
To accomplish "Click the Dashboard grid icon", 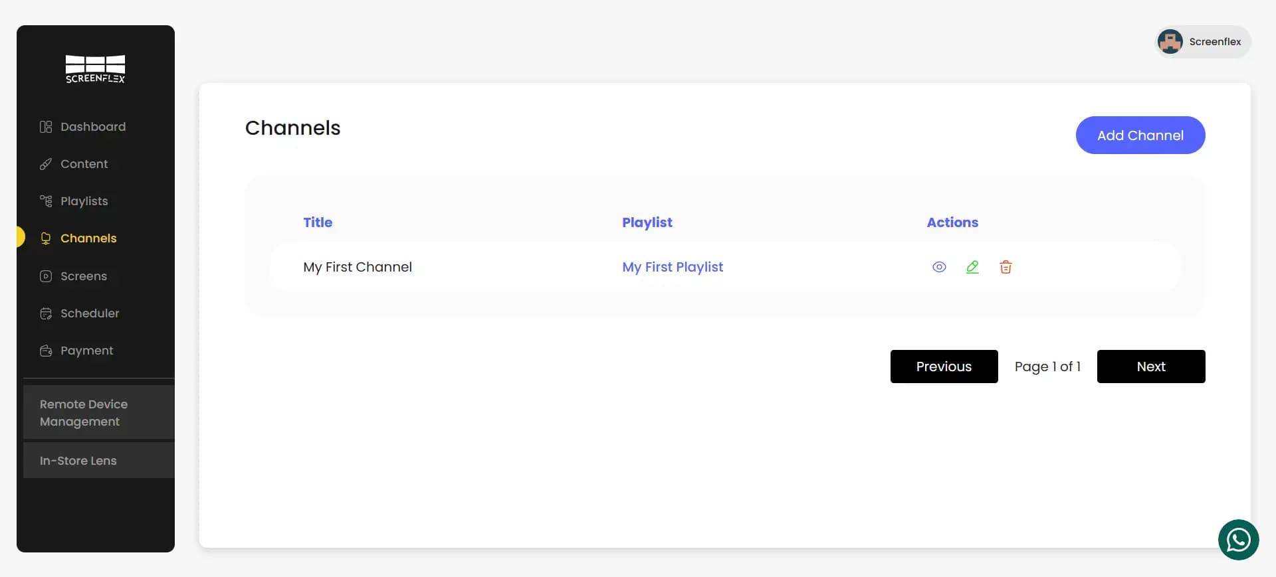I will [46, 127].
